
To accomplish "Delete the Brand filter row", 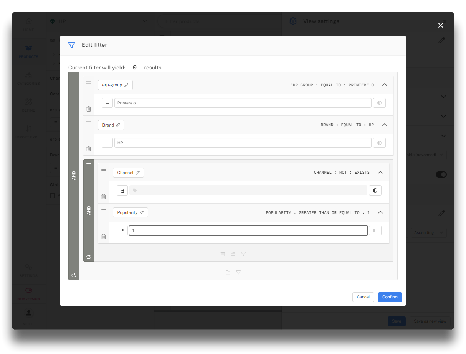I will pos(89,149).
